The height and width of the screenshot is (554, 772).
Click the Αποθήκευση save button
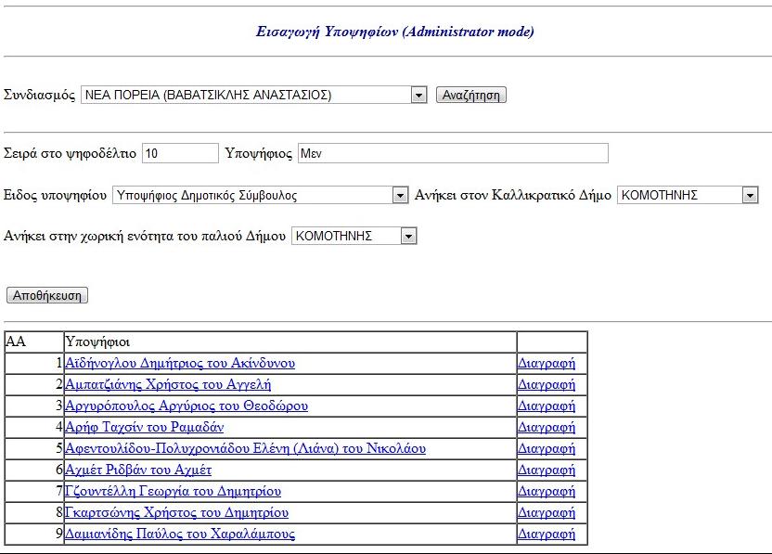click(x=47, y=295)
